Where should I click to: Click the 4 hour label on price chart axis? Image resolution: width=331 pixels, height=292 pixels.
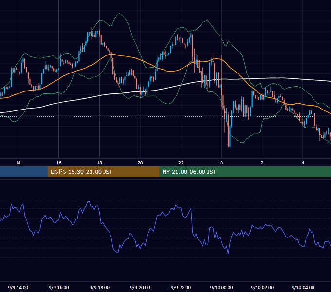tap(303, 163)
